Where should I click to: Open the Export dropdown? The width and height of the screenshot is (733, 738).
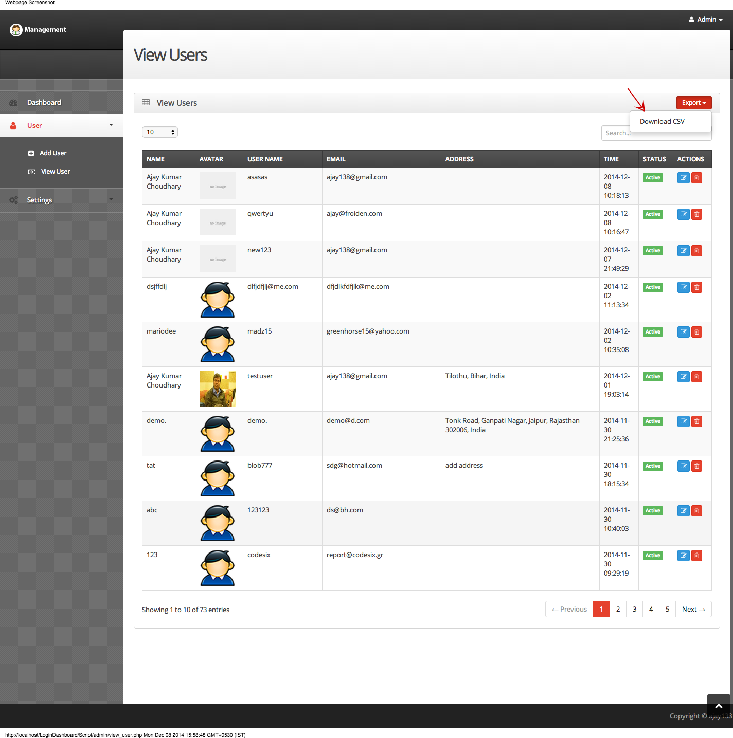(x=693, y=102)
